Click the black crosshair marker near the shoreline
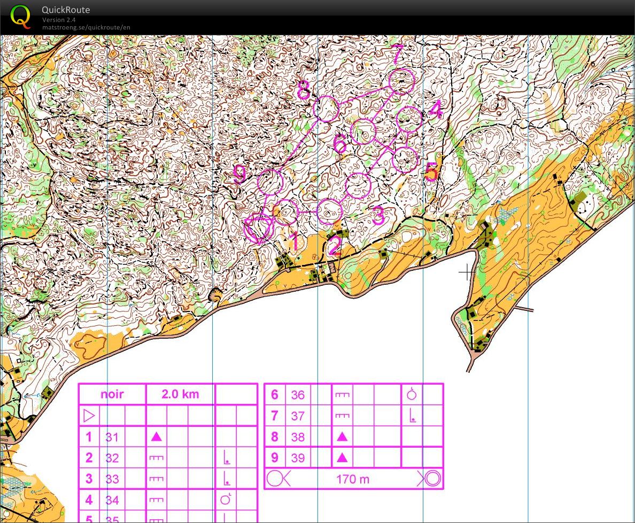This screenshot has width=635, height=523. coord(467,272)
